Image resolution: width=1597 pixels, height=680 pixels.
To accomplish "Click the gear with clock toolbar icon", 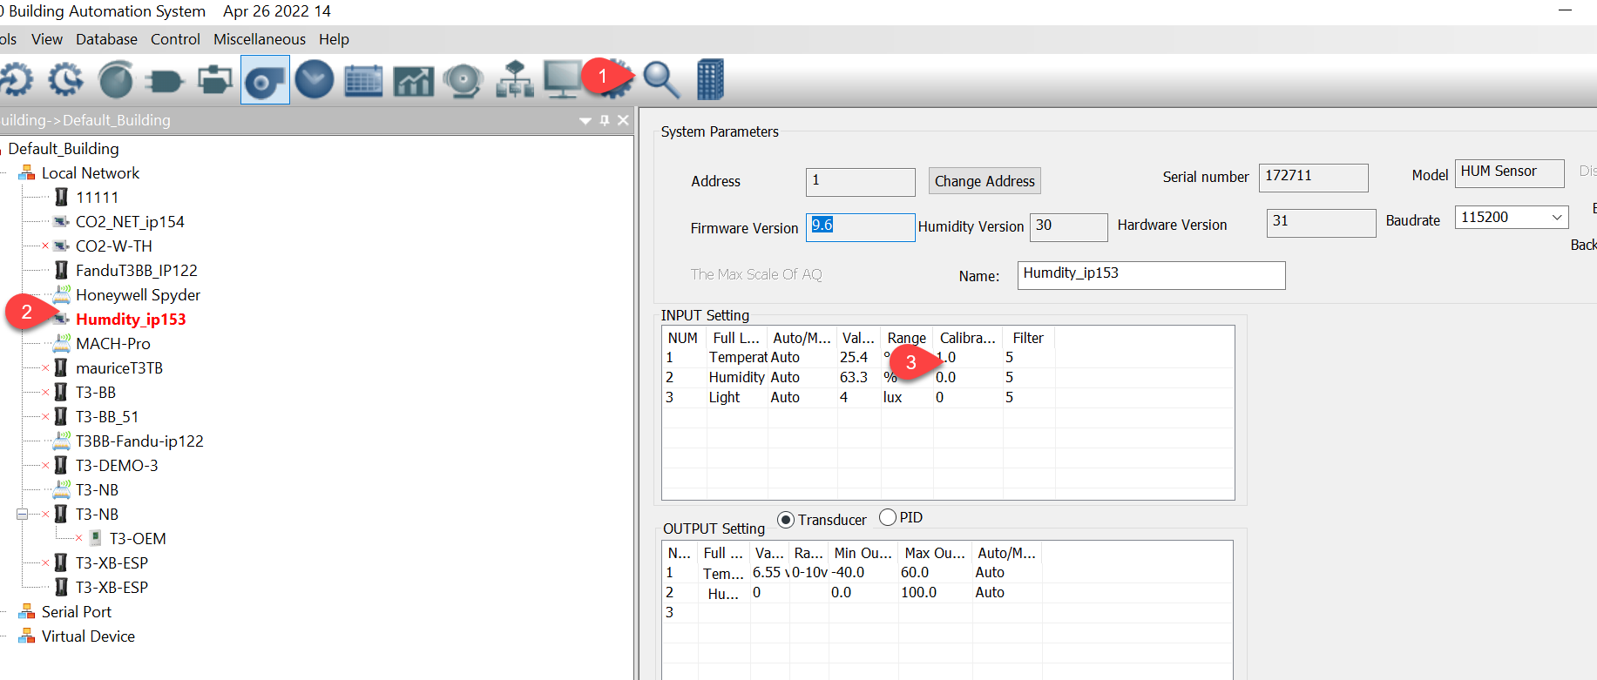I will coord(65,80).
